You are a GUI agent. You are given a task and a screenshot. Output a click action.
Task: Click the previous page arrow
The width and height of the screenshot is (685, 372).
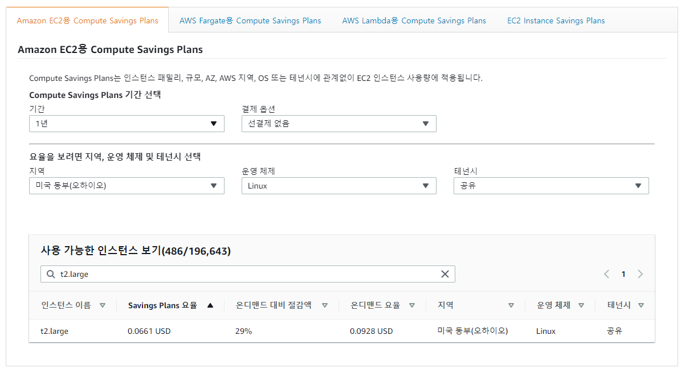point(606,274)
